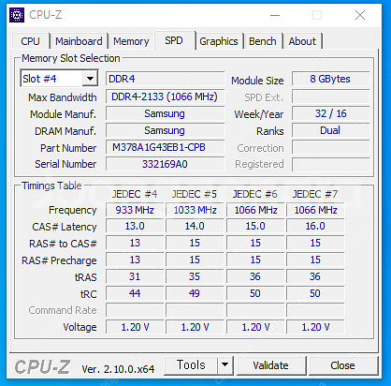Click the 8 GBytes module size value
The width and height of the screenshot is (391, 386).
click(330, 79)
